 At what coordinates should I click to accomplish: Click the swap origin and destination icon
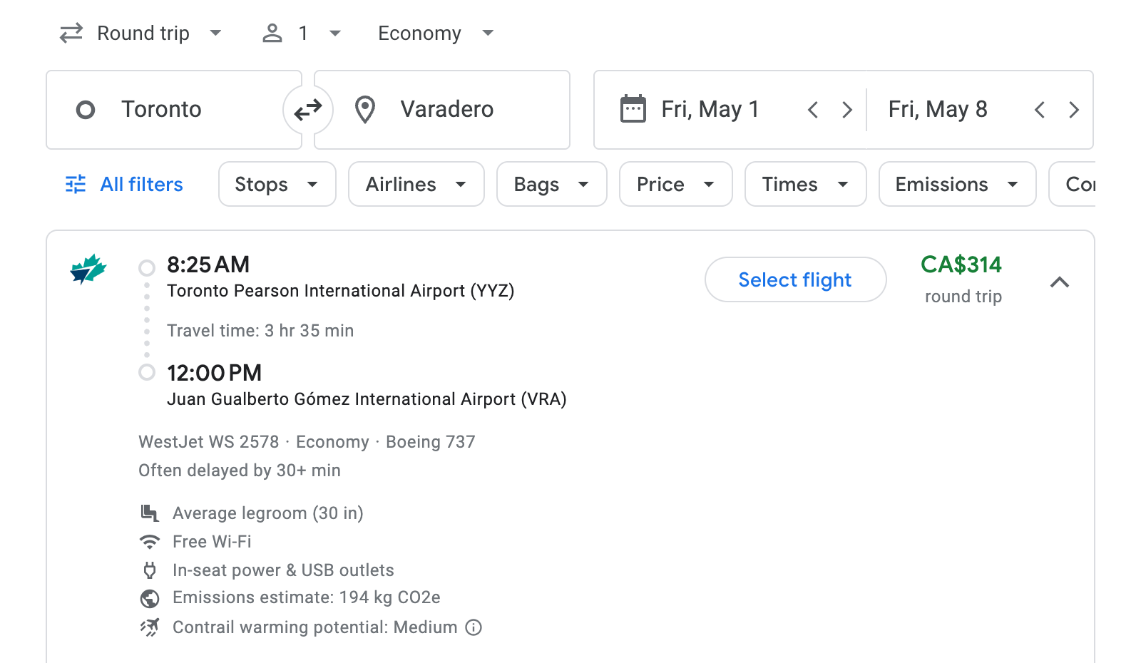click(307, 109)
